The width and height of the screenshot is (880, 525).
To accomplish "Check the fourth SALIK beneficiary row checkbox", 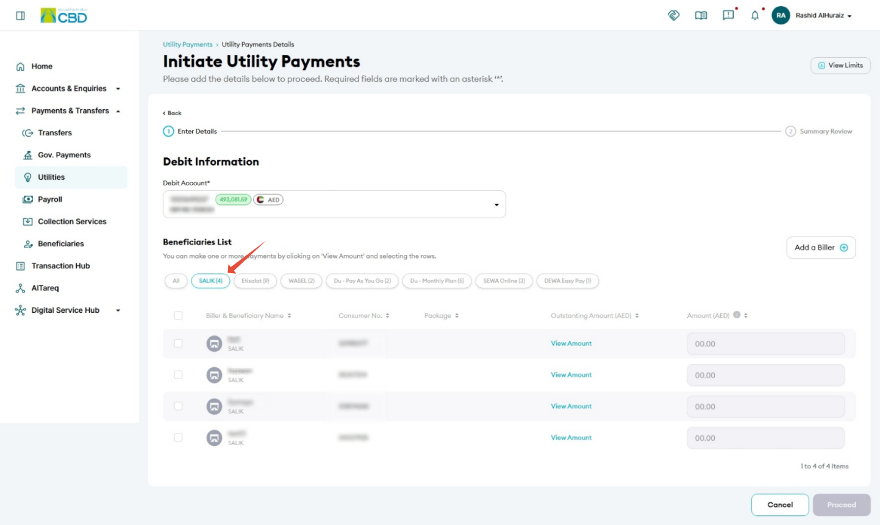I will (x=178, y=437).
